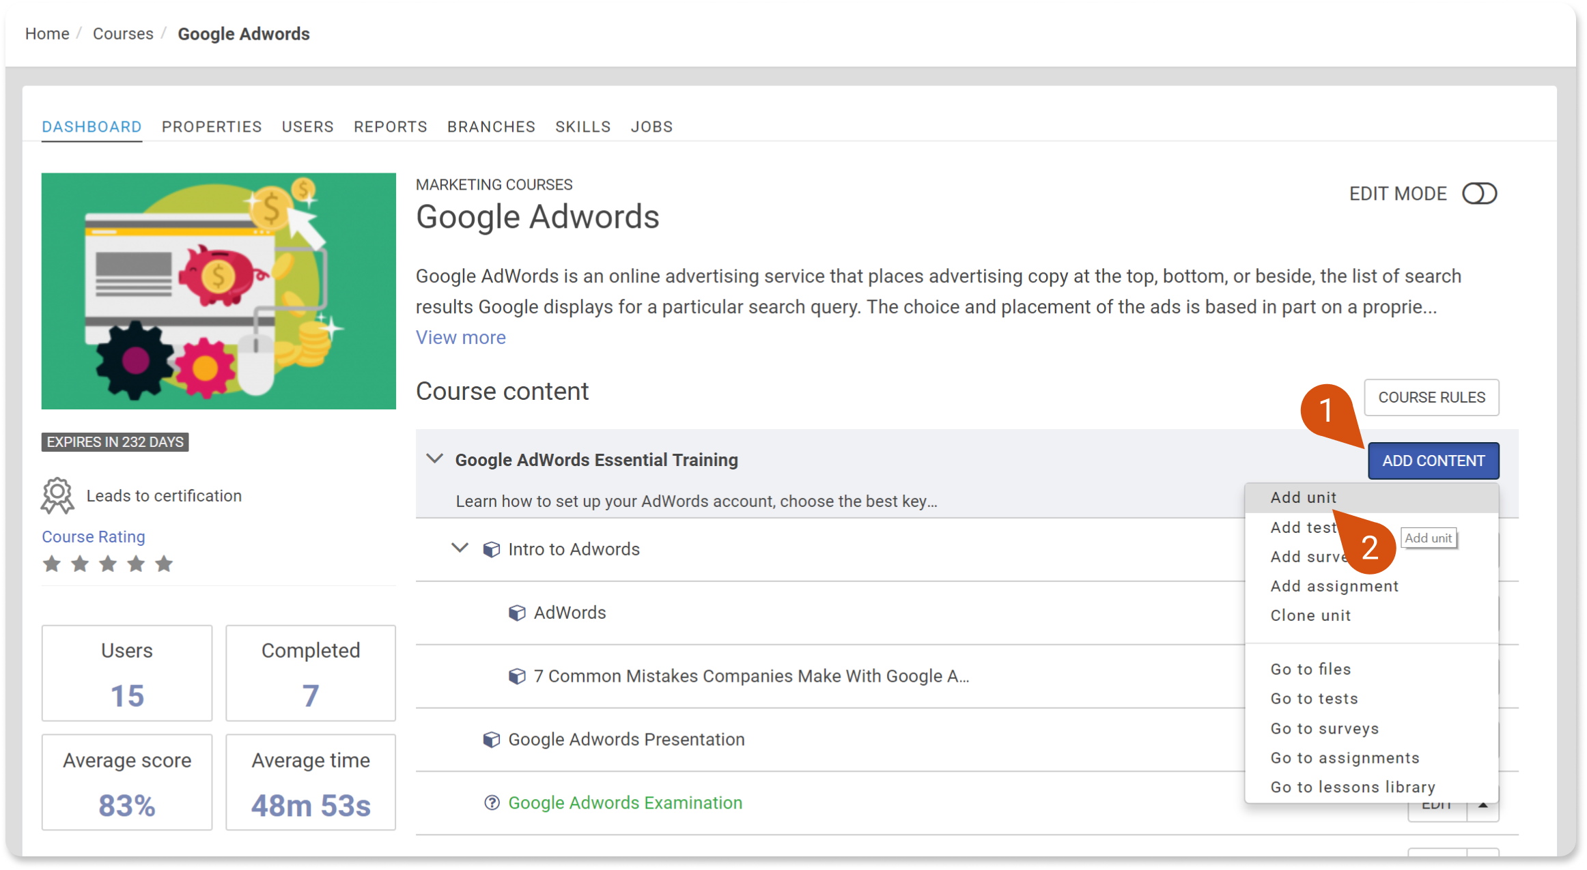Image resolution: width=1587 pixels, height=870 pixels.
Task: Click the Course Rules button
Action: pyautogui.click(x=1431, y=397)
